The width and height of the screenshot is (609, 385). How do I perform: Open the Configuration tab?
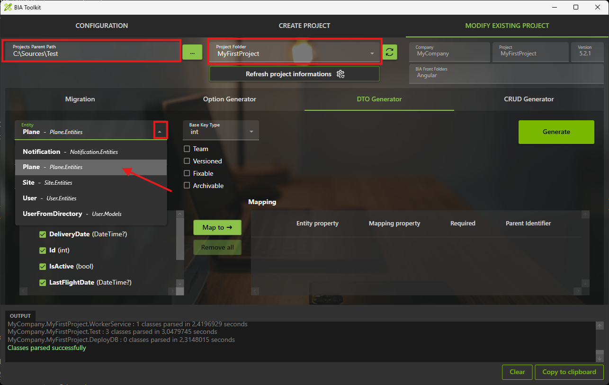(x=101, y=26)
